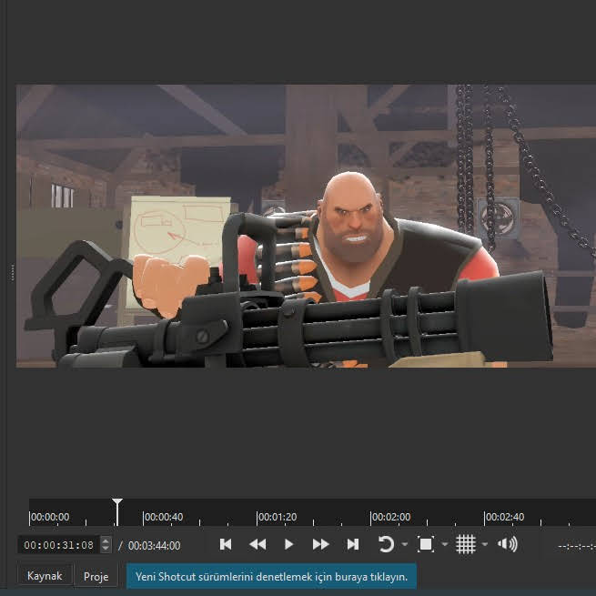Seek to 00:01:20 on the scrub bar
Viewport: 596px width, 596px height.
(x=257, y=518)
